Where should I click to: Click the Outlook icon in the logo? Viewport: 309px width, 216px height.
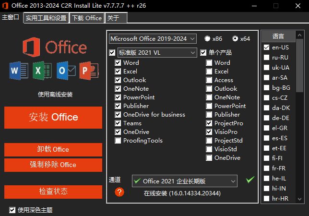66,71
